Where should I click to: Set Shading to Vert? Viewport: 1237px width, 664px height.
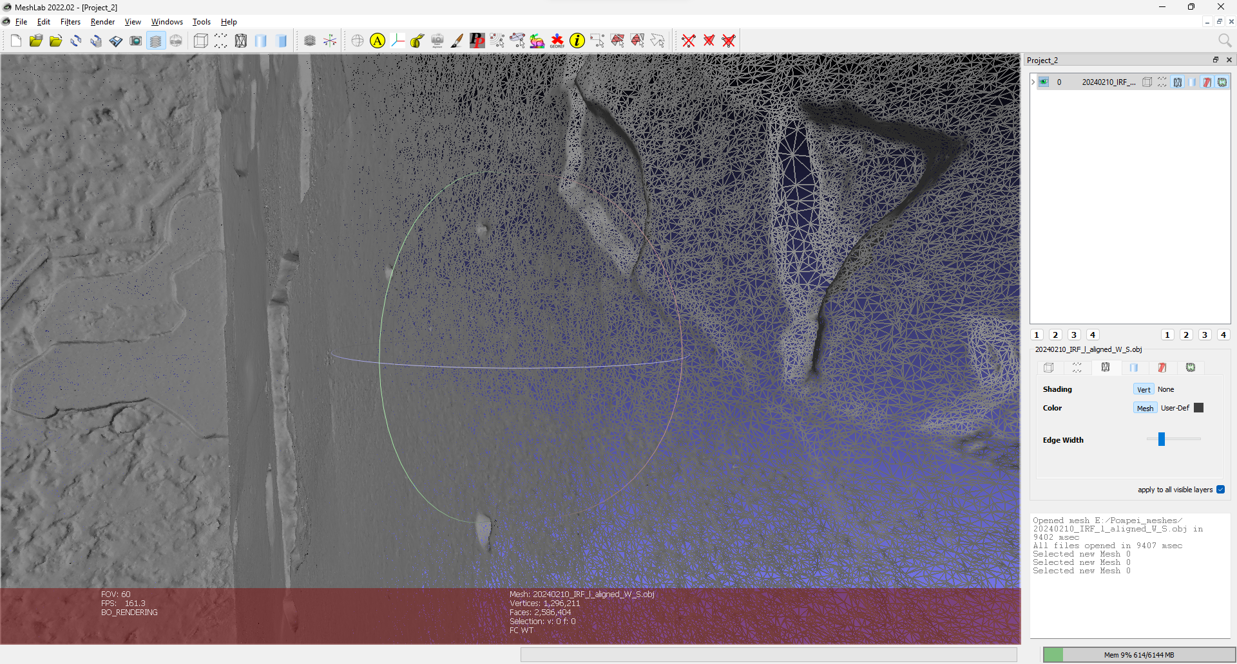coord(1144,389)
